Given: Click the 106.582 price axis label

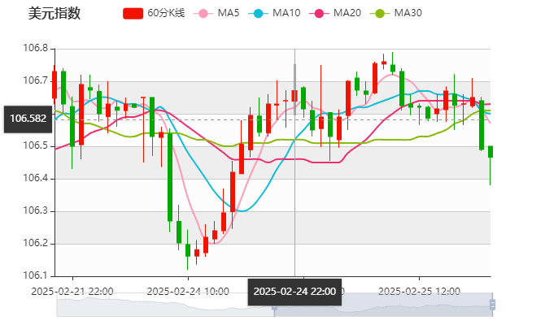Looking at the screenshot, I should (x=28, y=119).
